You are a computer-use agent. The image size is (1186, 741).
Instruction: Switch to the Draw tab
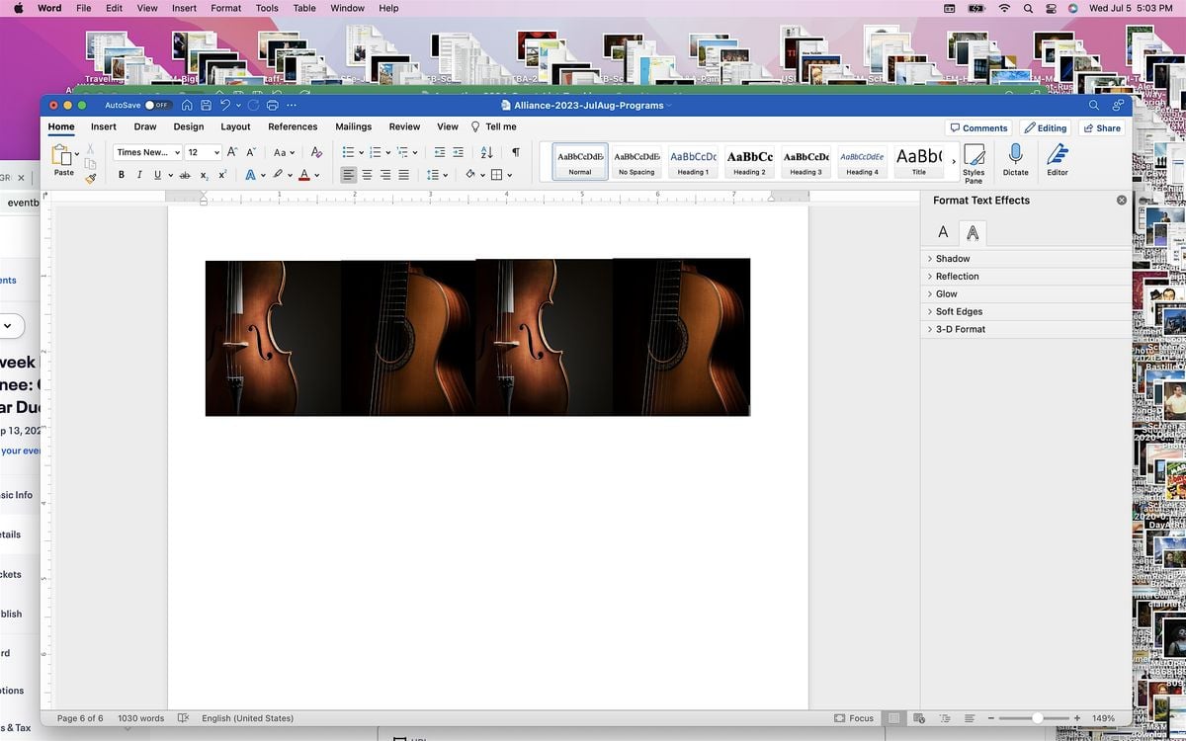pos(145,126)
